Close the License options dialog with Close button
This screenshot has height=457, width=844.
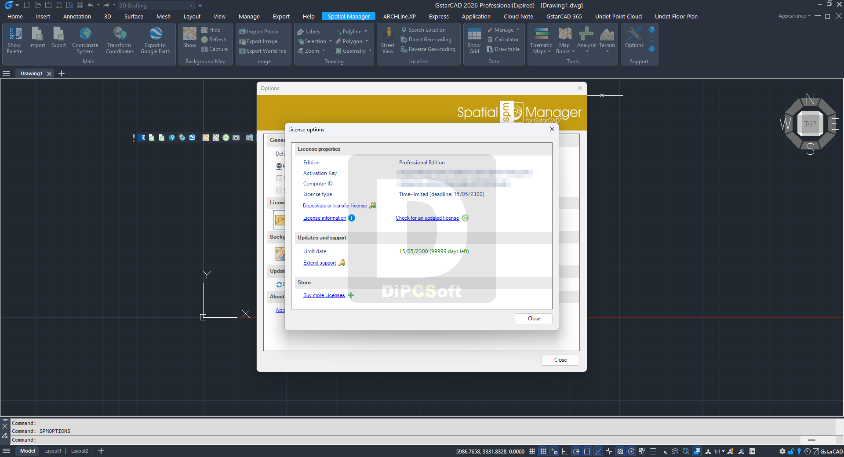534,319
